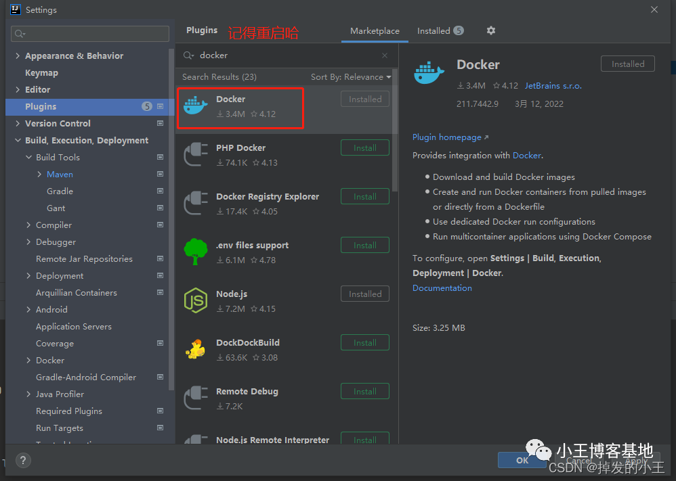
Task: Install the PHP Docker plugin
Action: [364, 147]
